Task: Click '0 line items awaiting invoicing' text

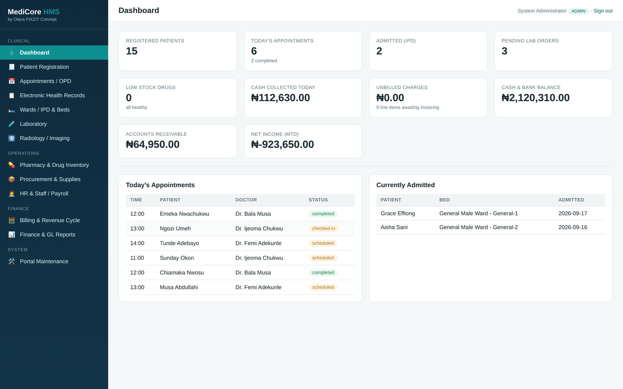Action: click(x=408, y=107)
